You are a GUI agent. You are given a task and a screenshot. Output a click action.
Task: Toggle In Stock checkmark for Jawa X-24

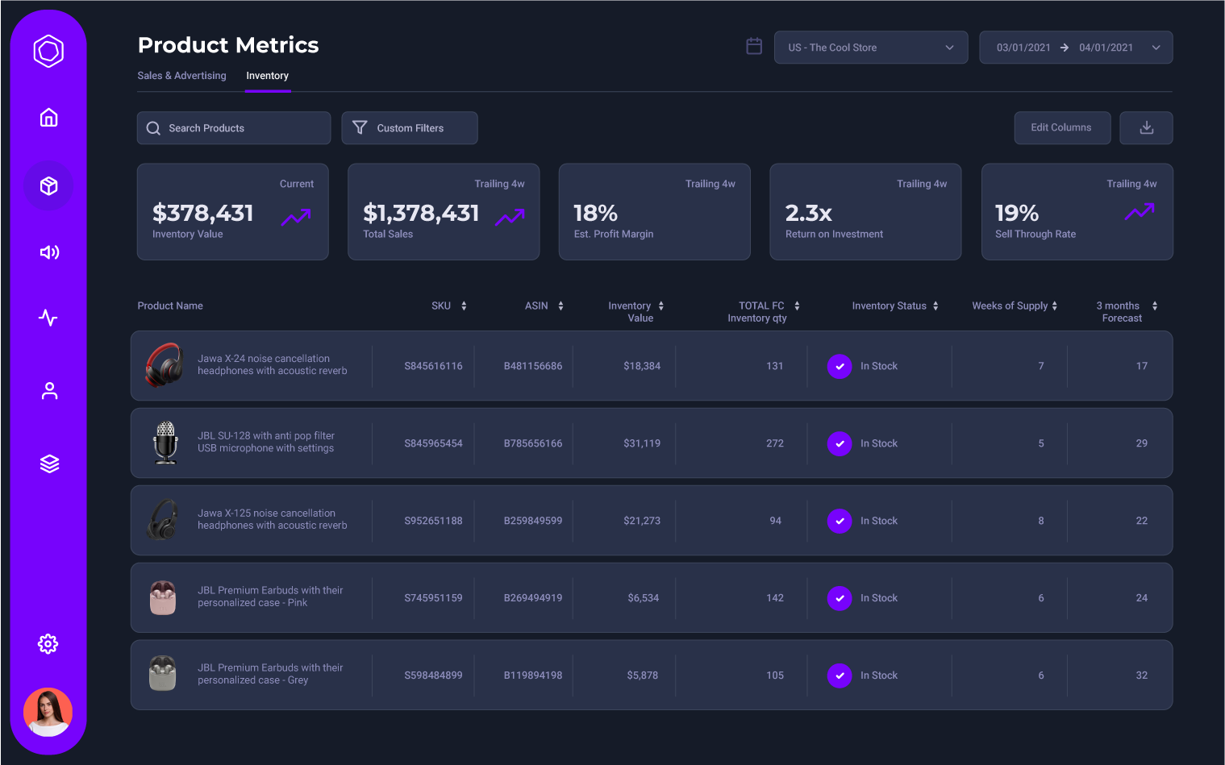pyautogui.click(x=840, y=366)
